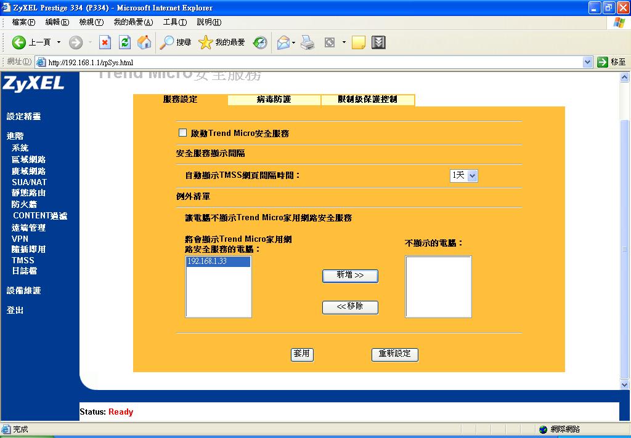Click the ZyXEL logo
The width and height of the screenshot is (631, 438).
click(33, 84)
